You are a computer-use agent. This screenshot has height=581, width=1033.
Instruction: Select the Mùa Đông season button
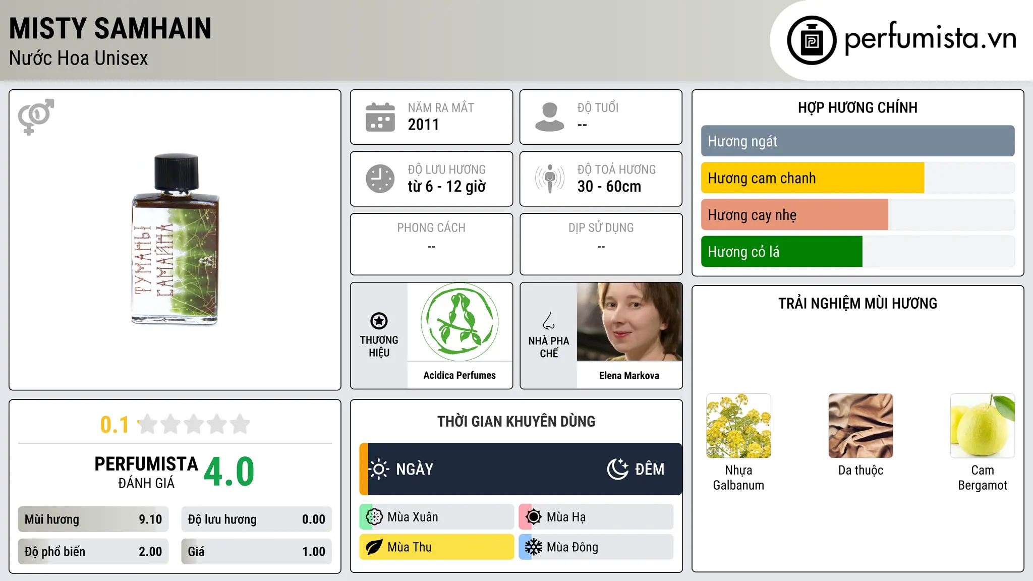click(x=596, y=547)
